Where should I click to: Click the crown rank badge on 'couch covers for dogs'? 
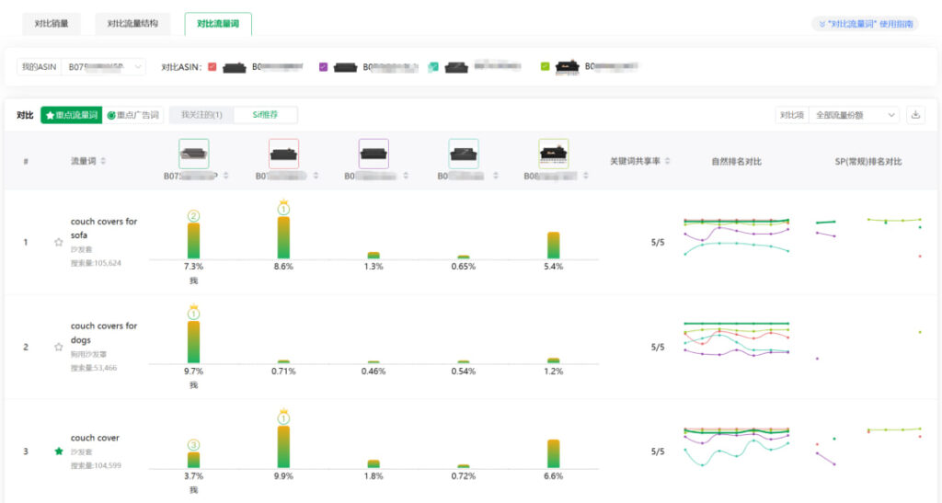(x=193, y=313)
